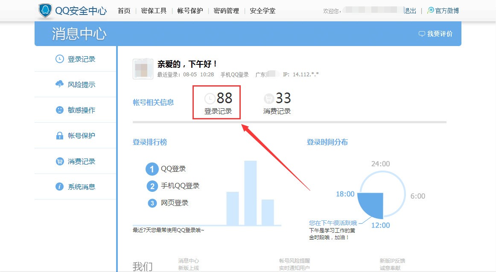
Task: Click the number 2 rank badge
Action: point(152,186)
